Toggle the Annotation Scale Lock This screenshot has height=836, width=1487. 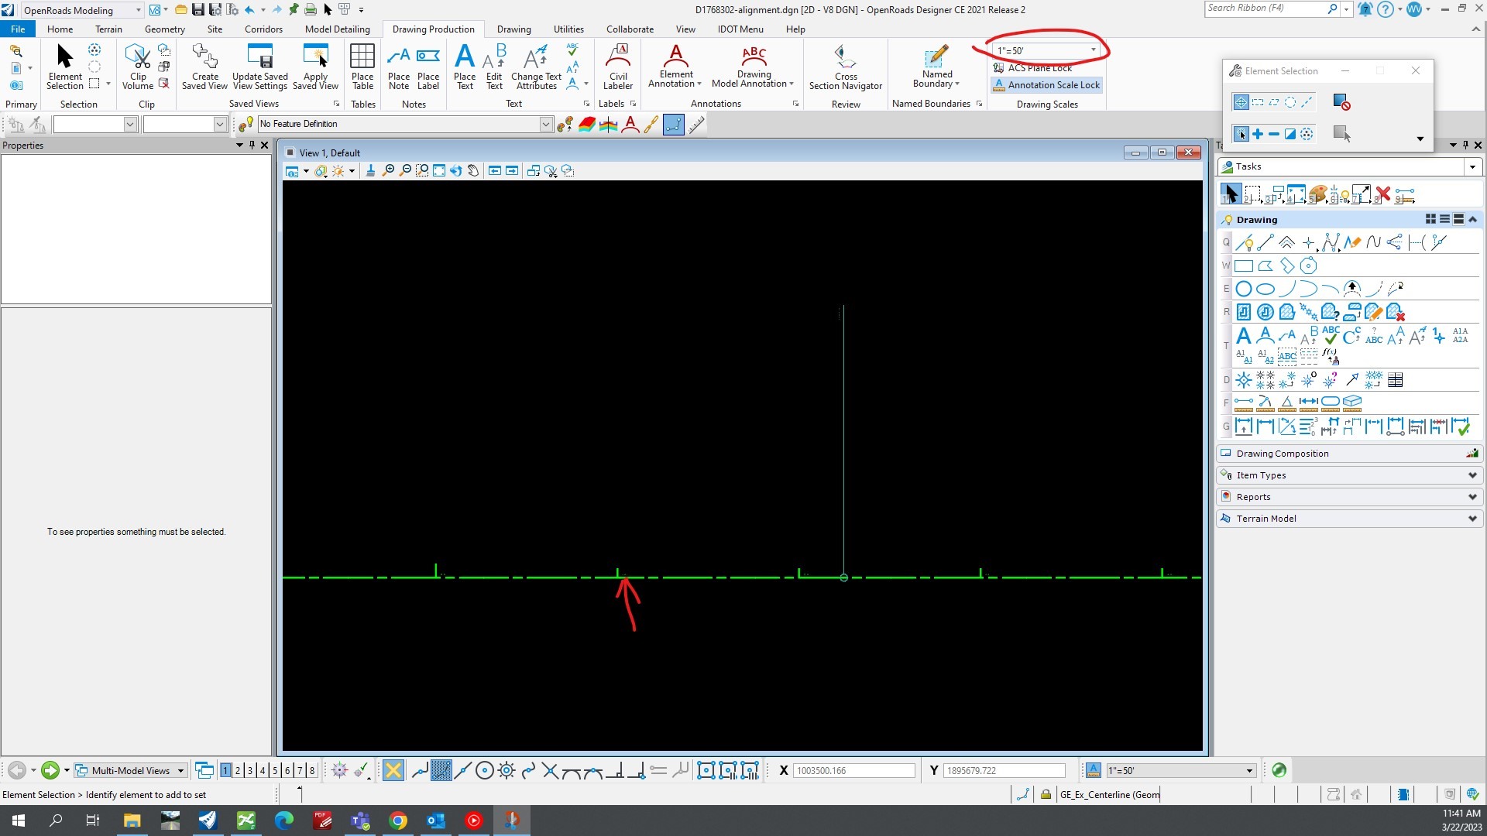tap(1047, 85)
